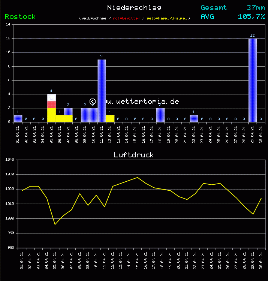This screenshot has width=268, height=281.
Task: Click the AVG 105,7% value
Action: coord(251,17)
